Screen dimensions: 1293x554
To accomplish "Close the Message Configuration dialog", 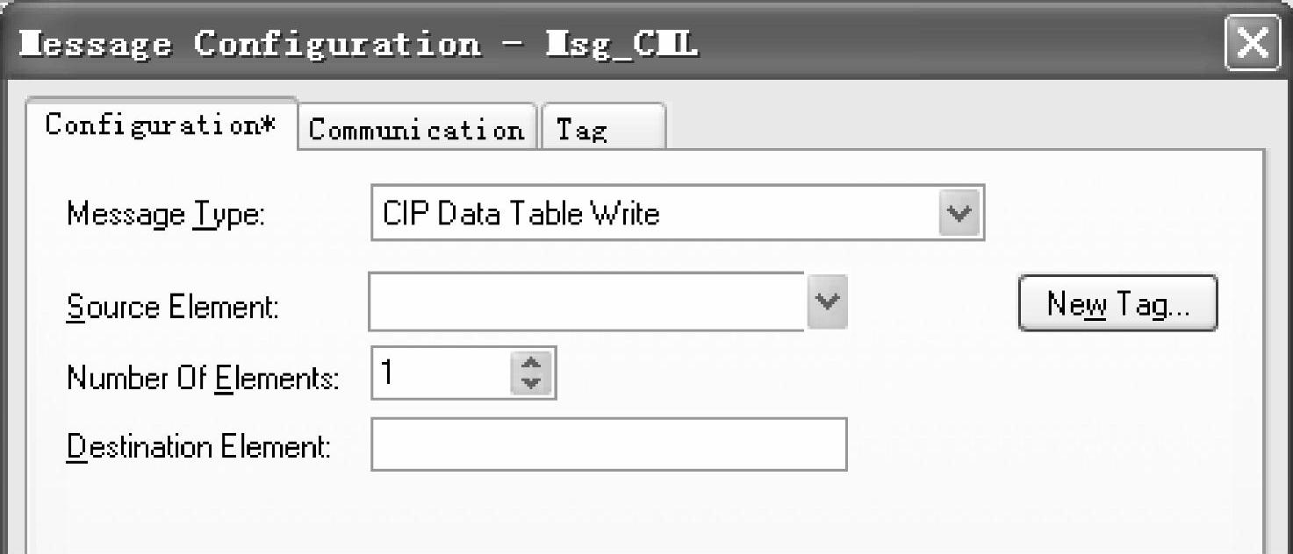I will click(1251, 44).
